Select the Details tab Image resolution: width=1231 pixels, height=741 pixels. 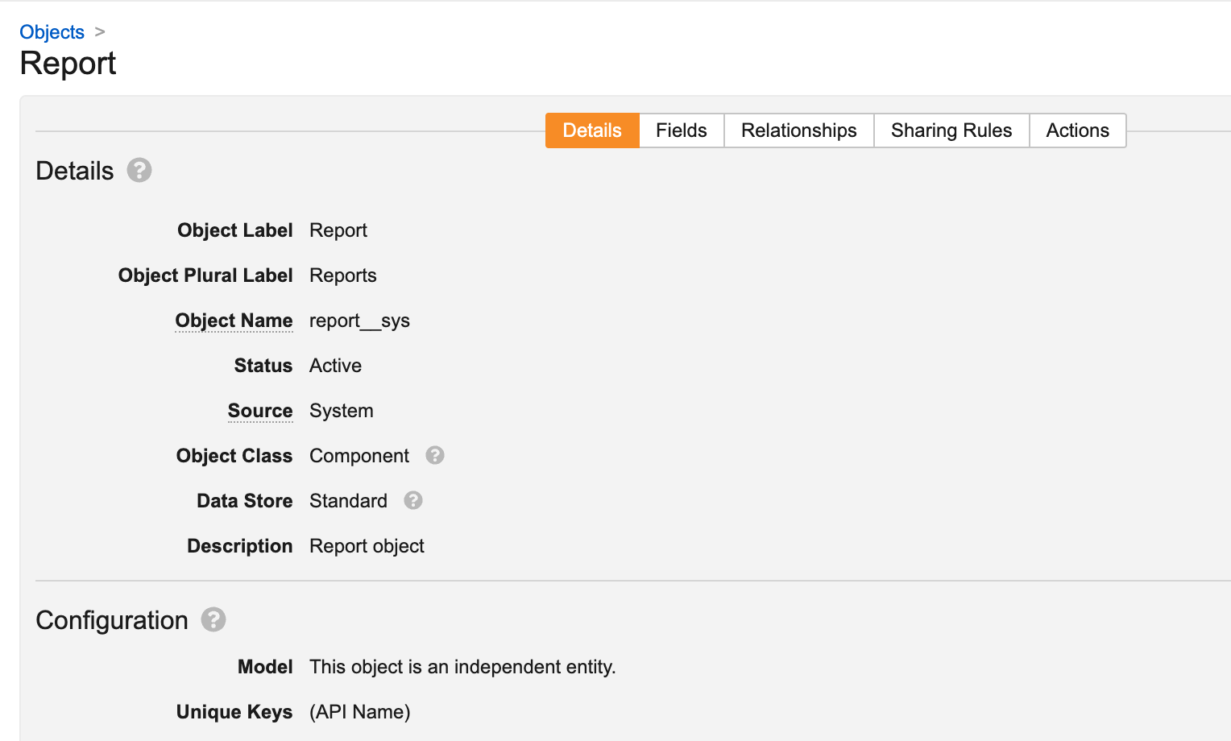[592, 130]
